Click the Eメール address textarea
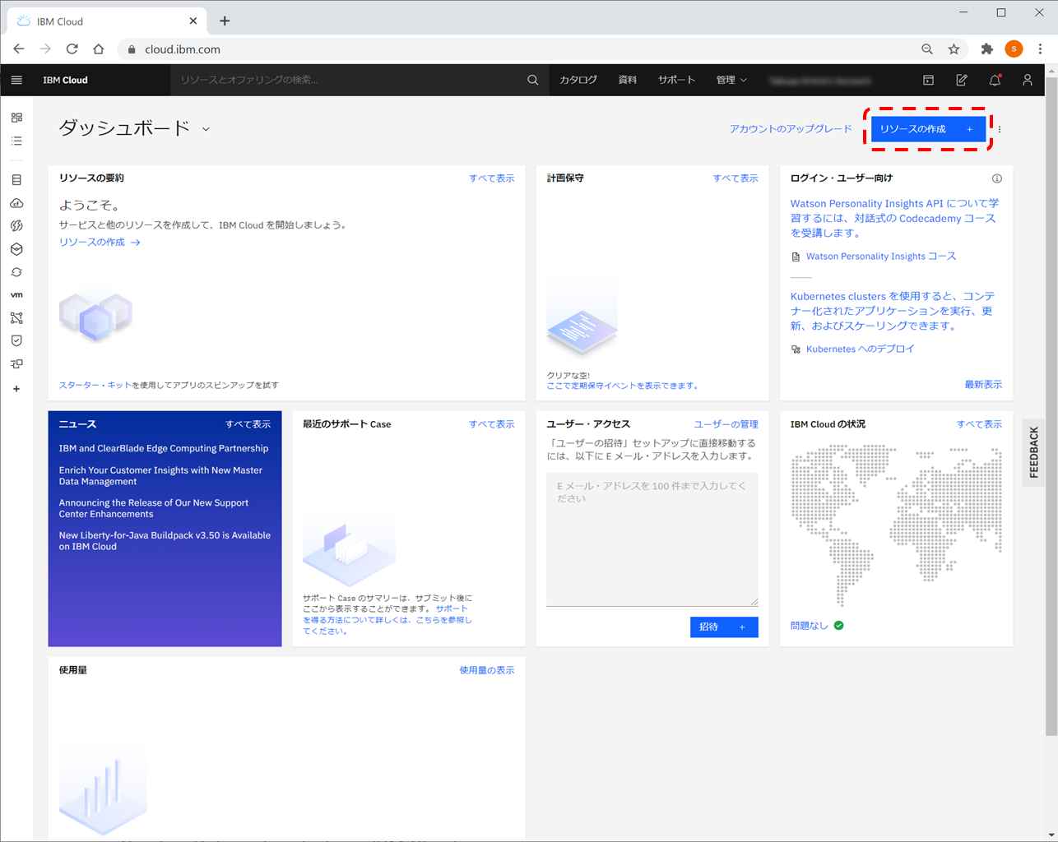Image resolution: width=1058 pixels, height=842 pixels. [652, 539]
